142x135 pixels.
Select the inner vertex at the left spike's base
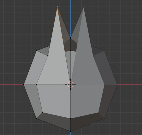(48, 56)
